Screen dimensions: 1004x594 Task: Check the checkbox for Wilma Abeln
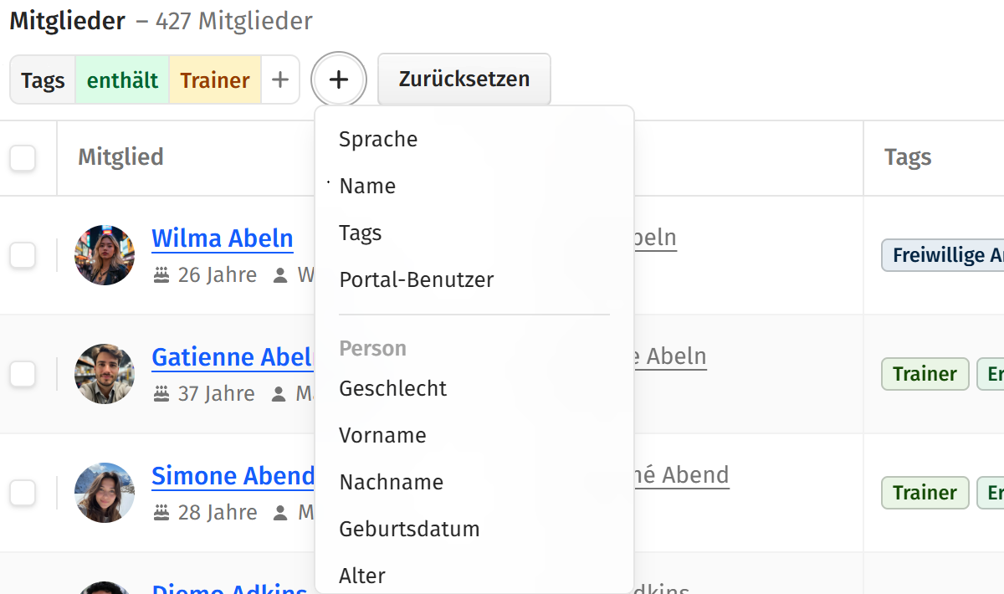point(23,255)
